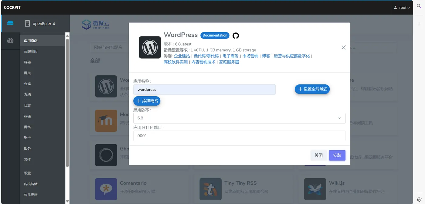Click the GitHub icon beside Documentation
This screenshot has height=204, width=425.
[236, 36]
